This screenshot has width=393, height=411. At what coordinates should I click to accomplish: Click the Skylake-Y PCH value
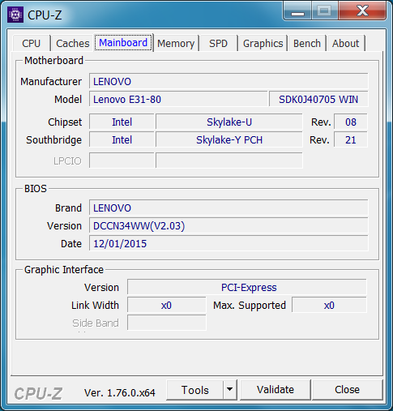click(229, 140)
